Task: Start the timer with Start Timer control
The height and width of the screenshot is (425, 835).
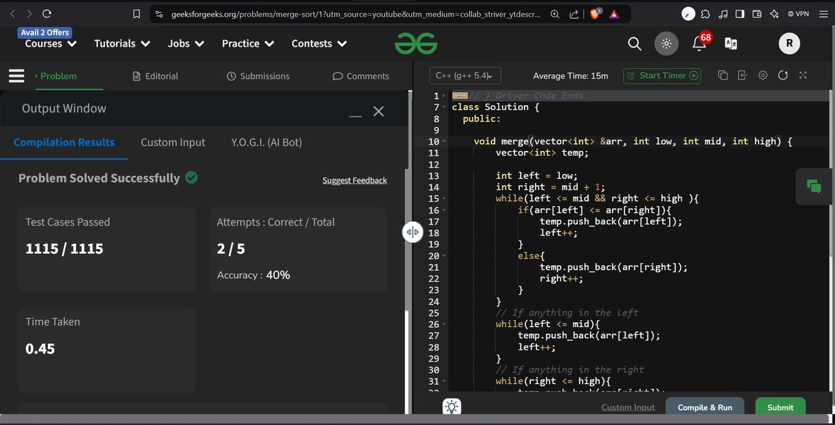Action: [x=661, y=76]
